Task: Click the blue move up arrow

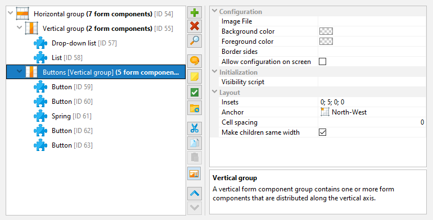Action: point(195,194)
